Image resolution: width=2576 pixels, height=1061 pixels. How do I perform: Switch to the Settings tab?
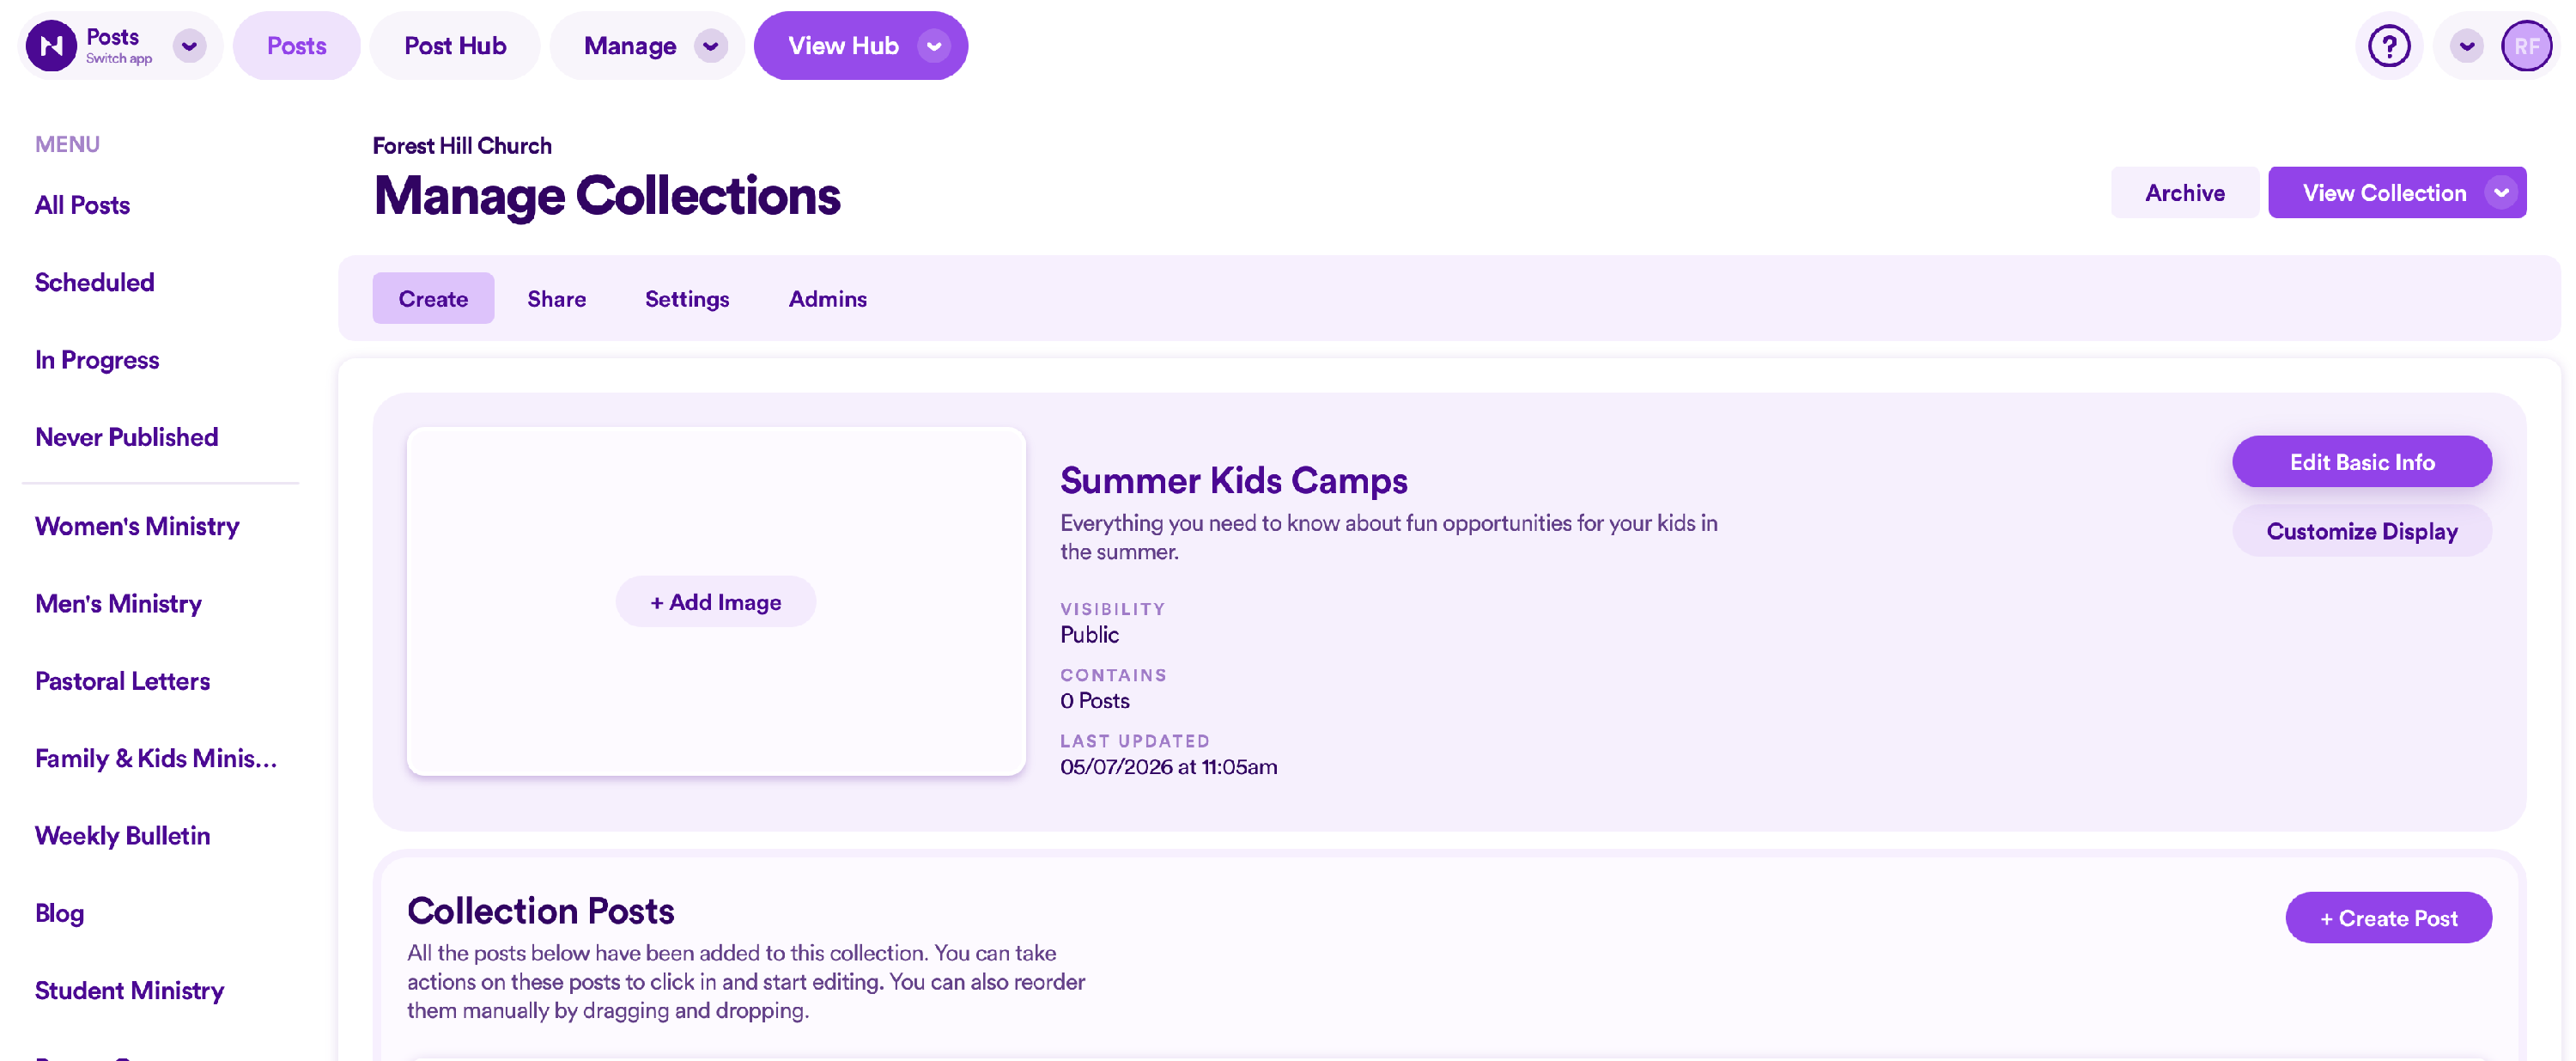point(687,298)
